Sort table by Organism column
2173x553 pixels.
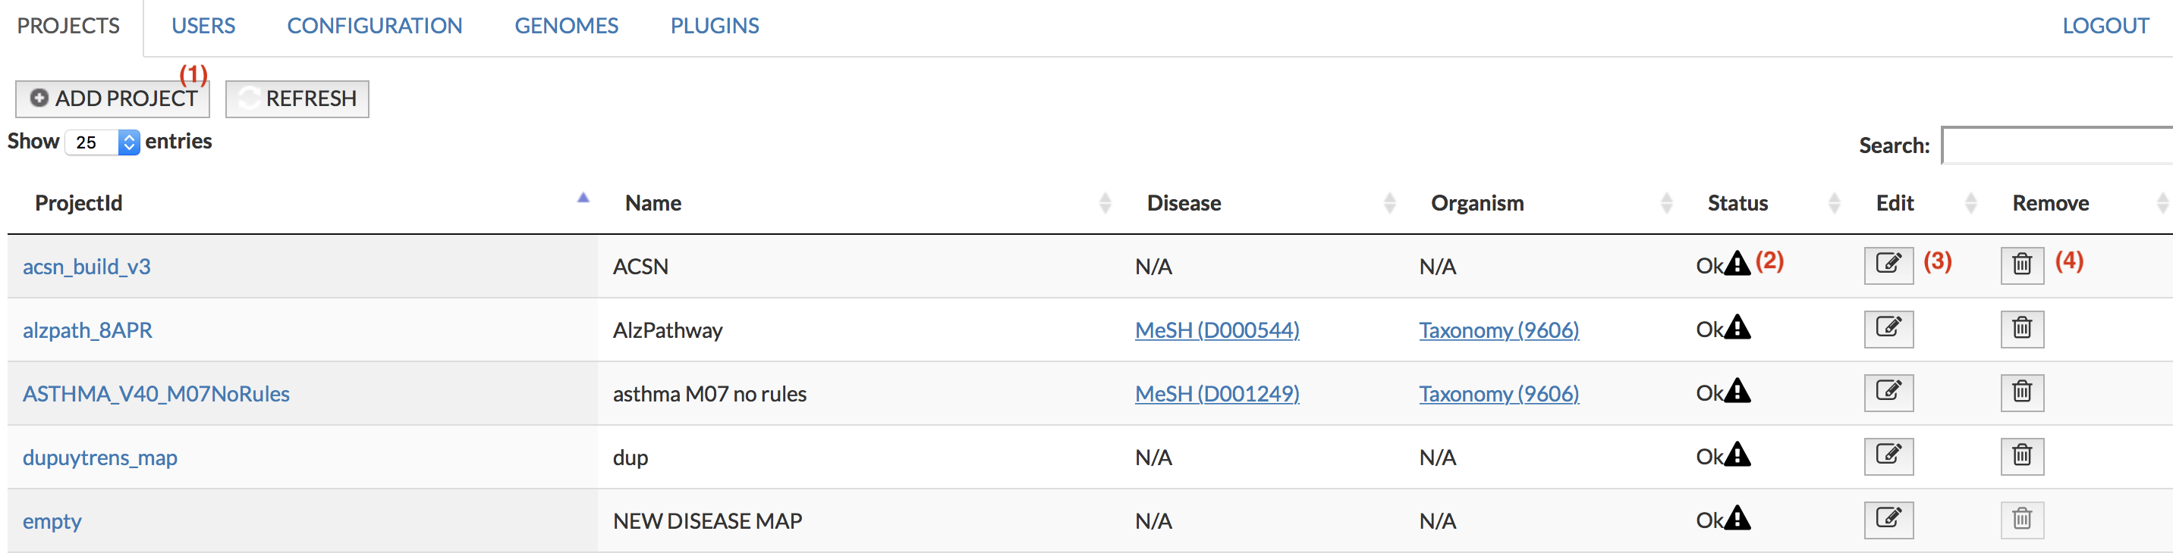click(1477, 203)
